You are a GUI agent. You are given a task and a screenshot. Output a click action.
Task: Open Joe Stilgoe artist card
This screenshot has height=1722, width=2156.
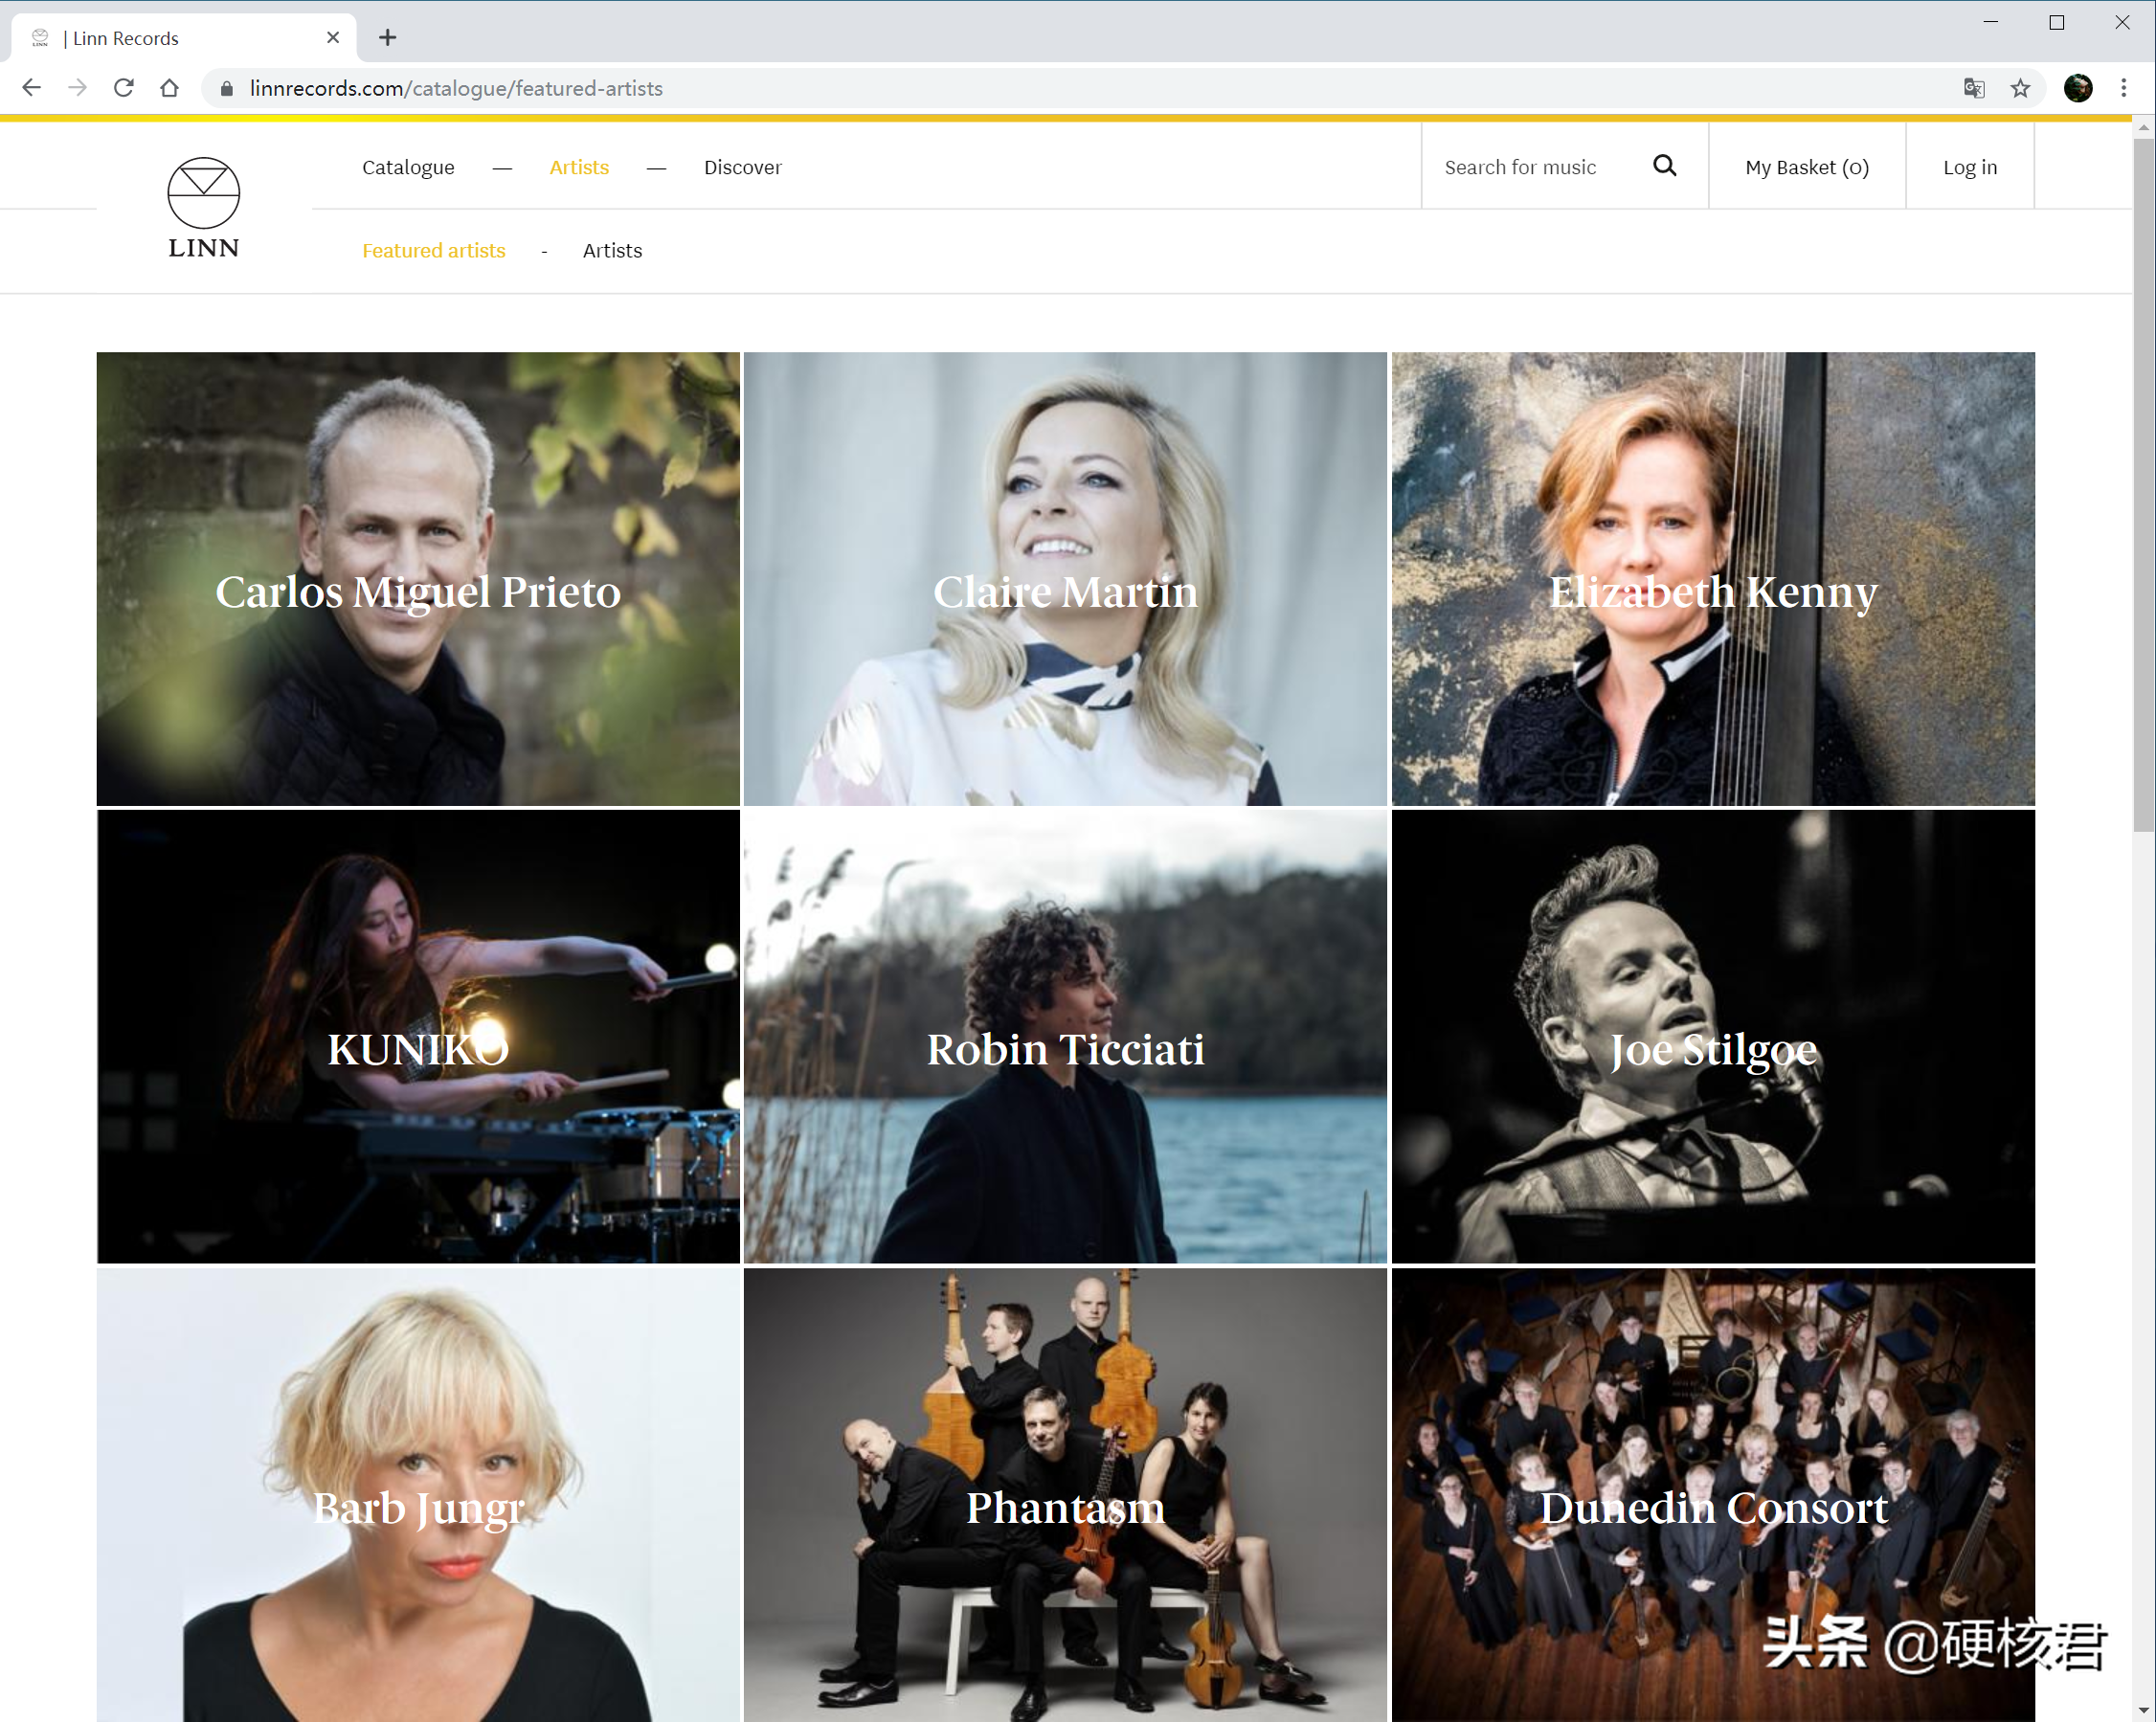(x=1713, y=1037)
